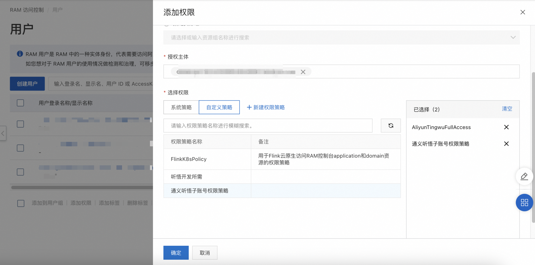Image resolution: width=535 pixels, height=265 pixels.
Task: Click AliyunTingwuFullAccess in selected list
Action: [441, 127]
